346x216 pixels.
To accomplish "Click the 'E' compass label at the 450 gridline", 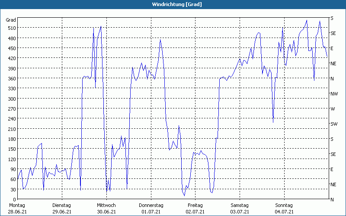I will [332, 48].
